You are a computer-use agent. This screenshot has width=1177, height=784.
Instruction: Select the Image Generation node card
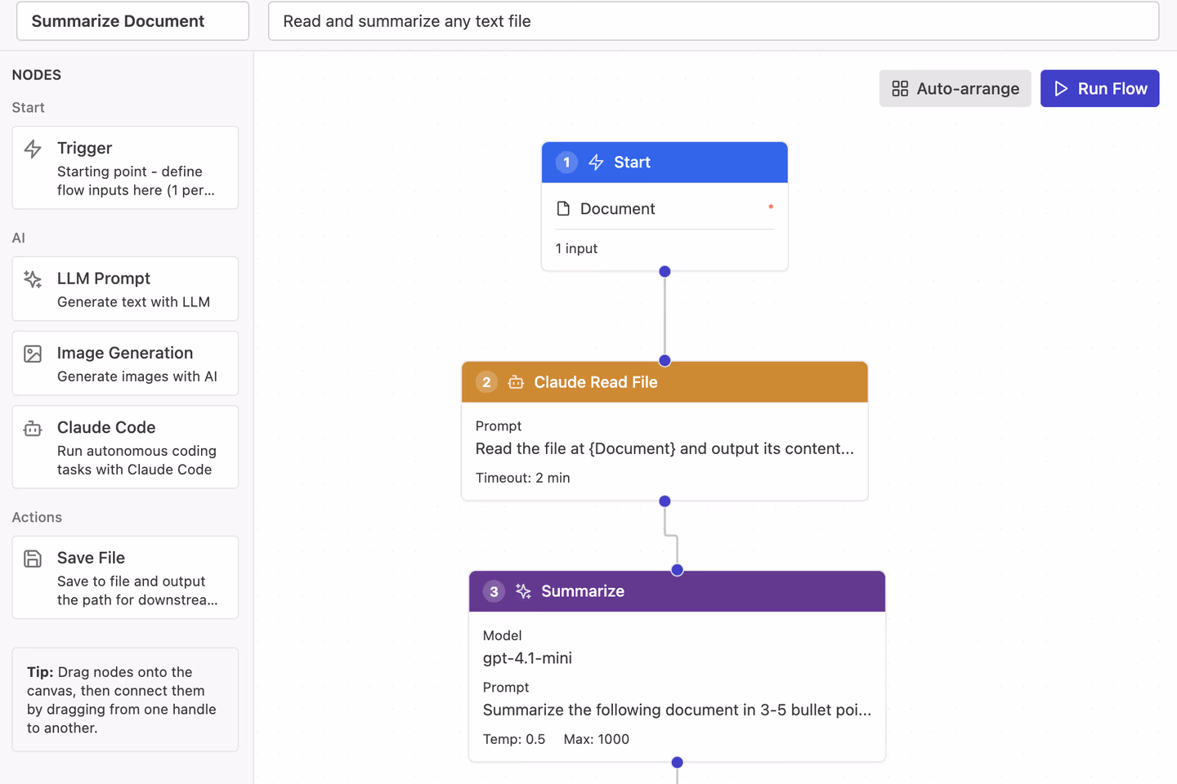click(x=125, y=363)
